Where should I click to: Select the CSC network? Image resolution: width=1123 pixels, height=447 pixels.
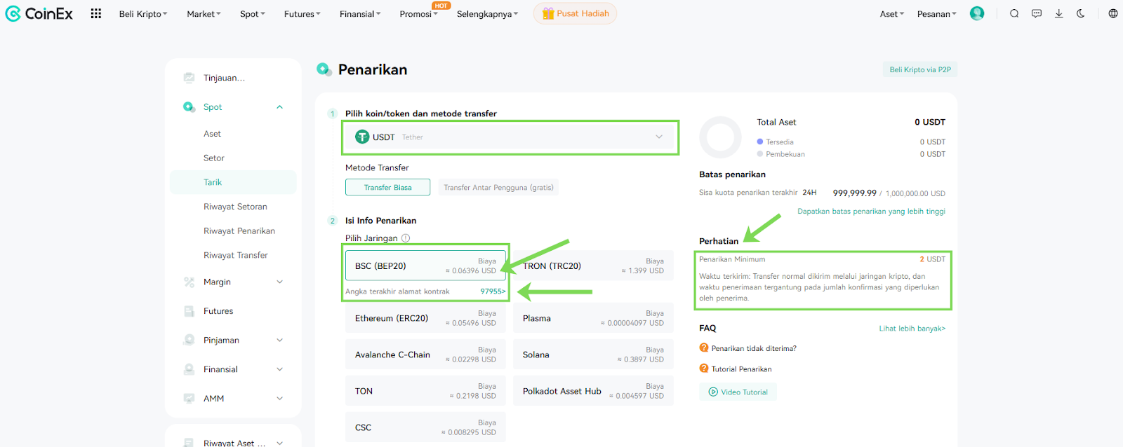click(425, 427)
